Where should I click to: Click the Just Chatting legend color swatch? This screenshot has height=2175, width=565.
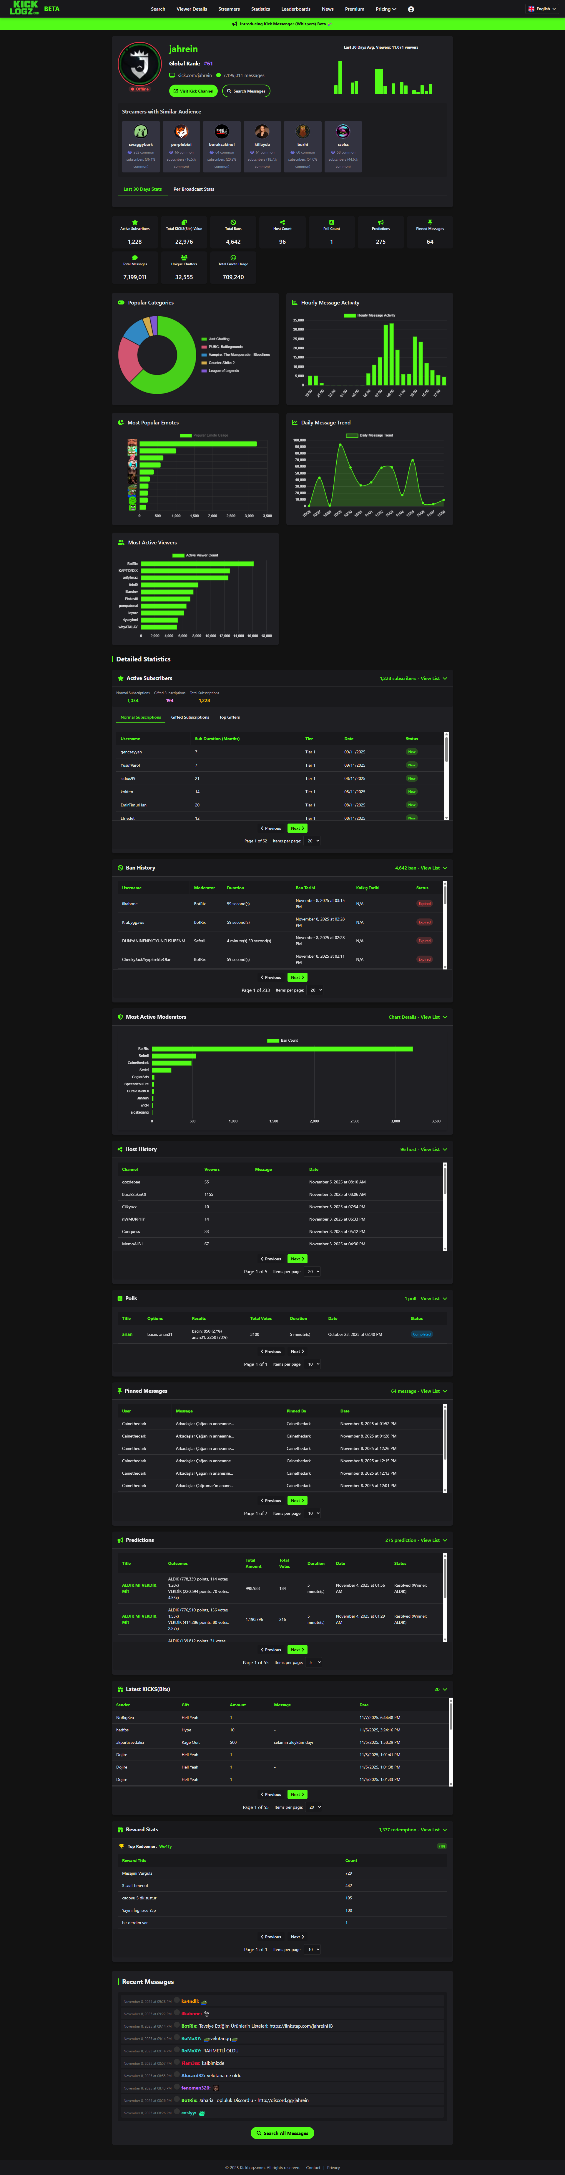point(204,339)
